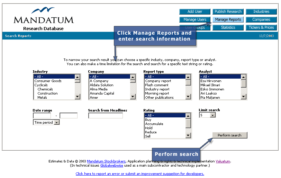Open the Mandatum Stockbrokers link

click(x=106, y=161)
